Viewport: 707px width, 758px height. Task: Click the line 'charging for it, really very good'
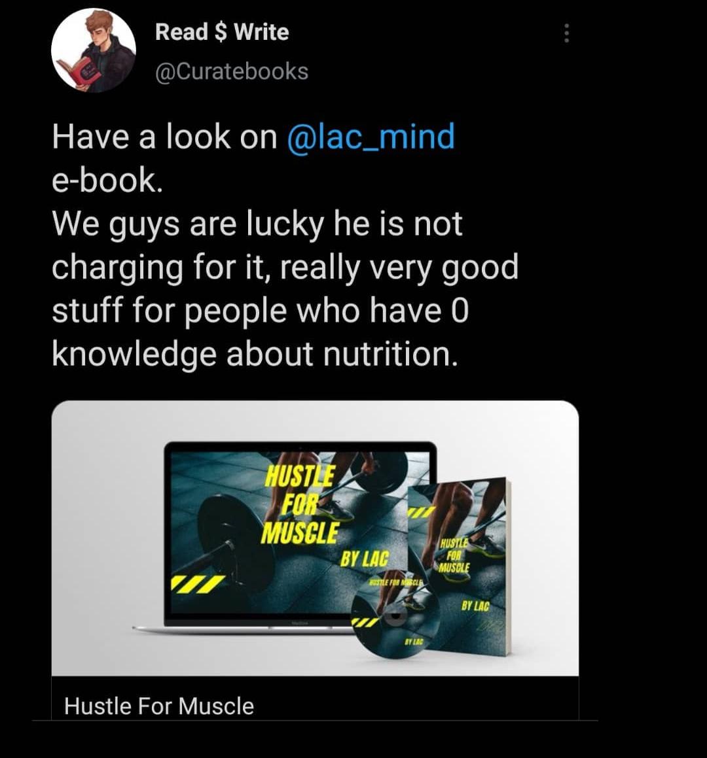285,267
